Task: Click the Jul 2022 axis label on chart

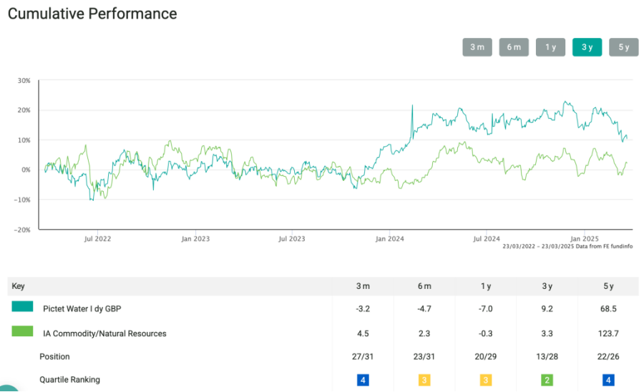Action: (x=97, y=239)
